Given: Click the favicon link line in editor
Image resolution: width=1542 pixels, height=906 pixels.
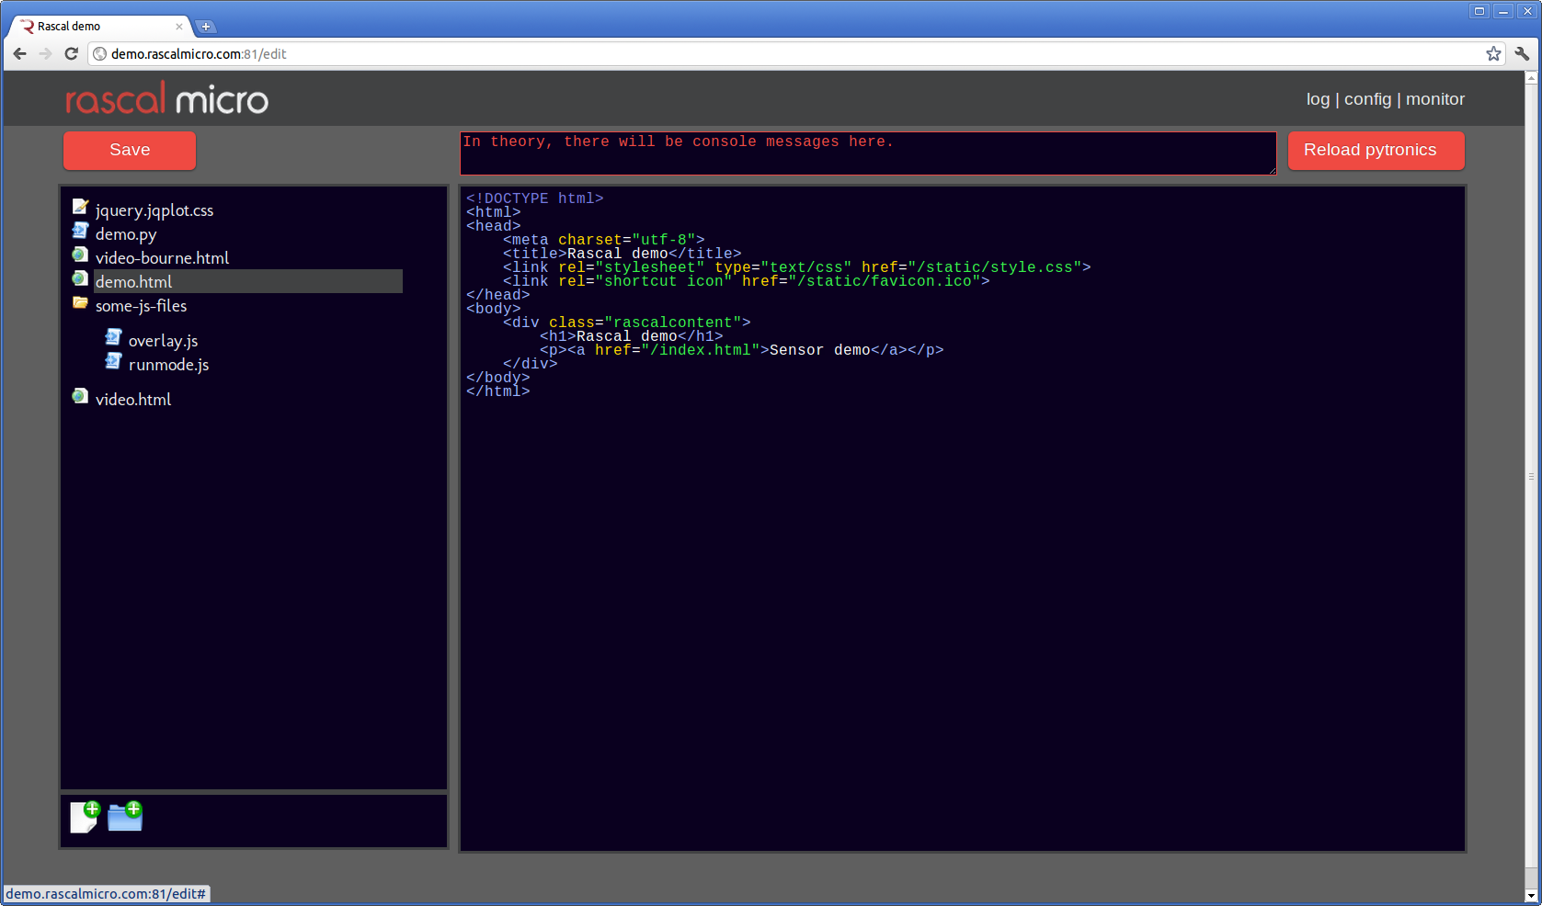Looking at the screenshot, I should (746, 281).
